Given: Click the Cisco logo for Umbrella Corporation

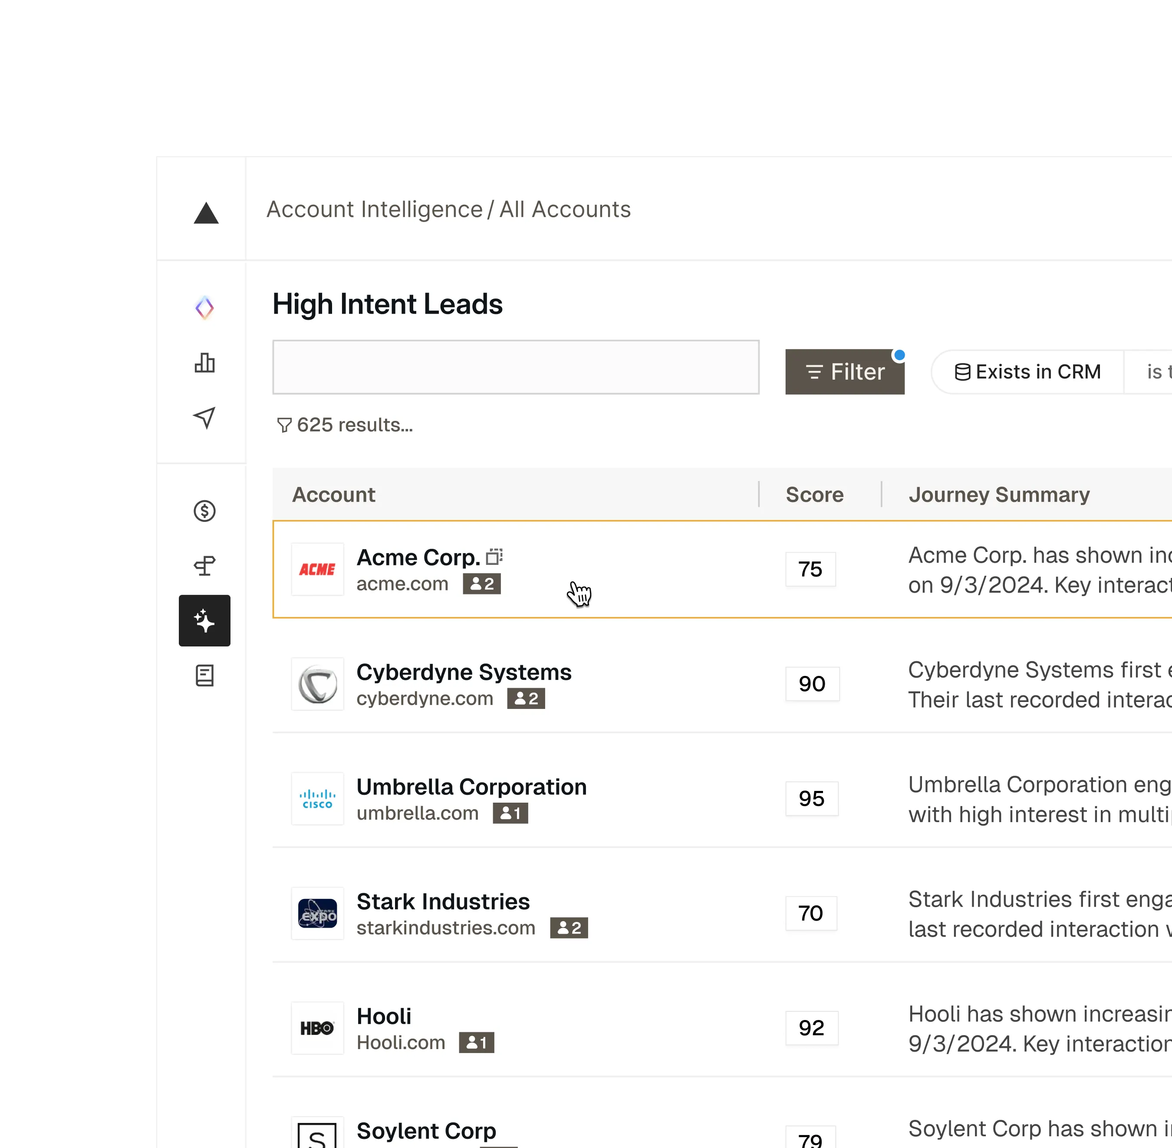Looking at the screenshot, I should [317, 798].
